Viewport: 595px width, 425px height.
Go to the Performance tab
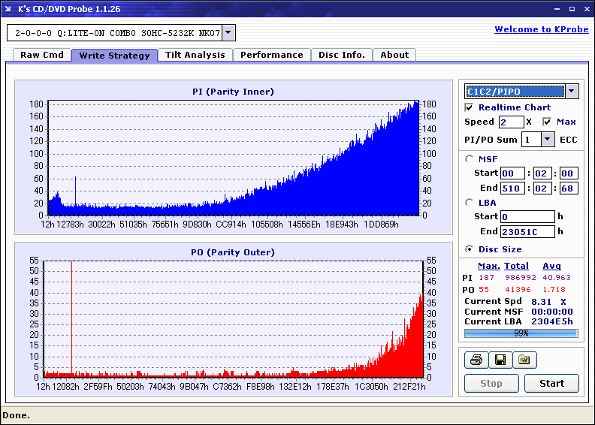272,55
